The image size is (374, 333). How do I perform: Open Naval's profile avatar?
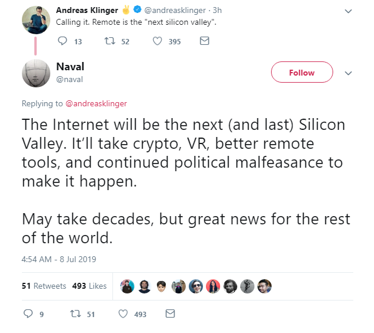(35, 73)
